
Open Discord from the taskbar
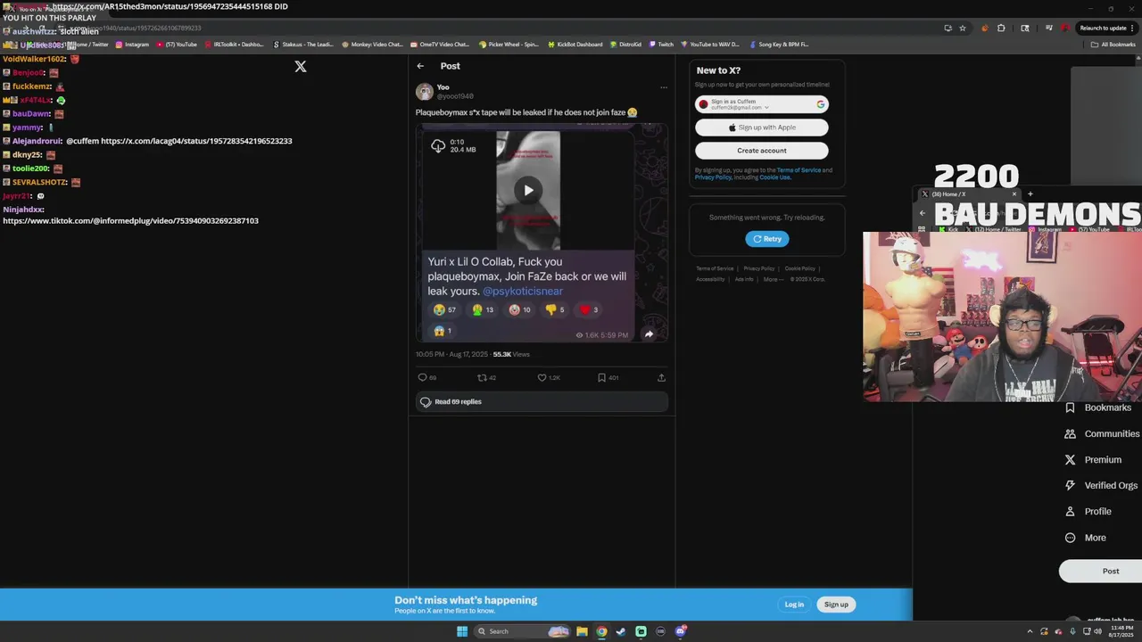[x=680, y=631]
